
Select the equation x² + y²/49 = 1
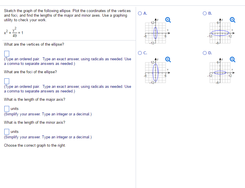click(x=13, y=32)
